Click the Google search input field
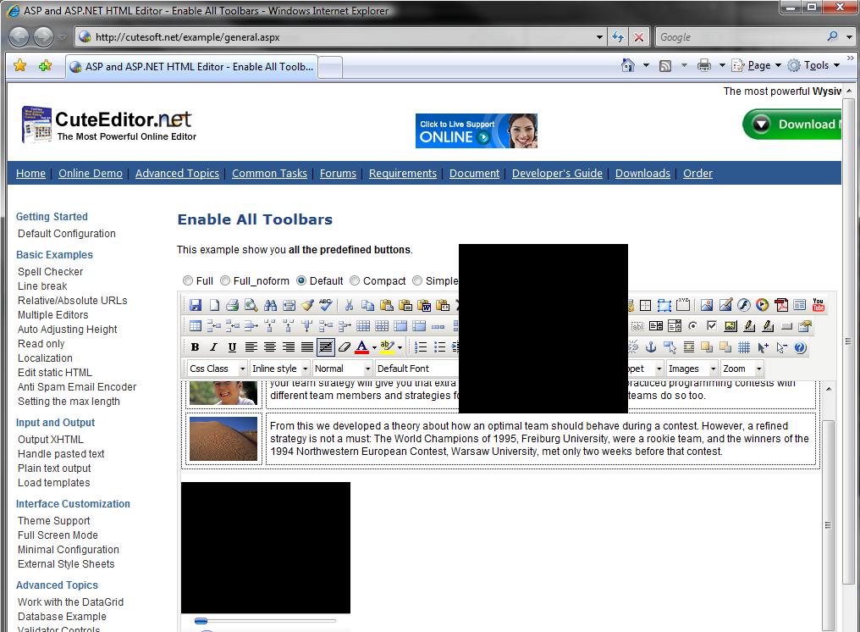 (741, 37)
